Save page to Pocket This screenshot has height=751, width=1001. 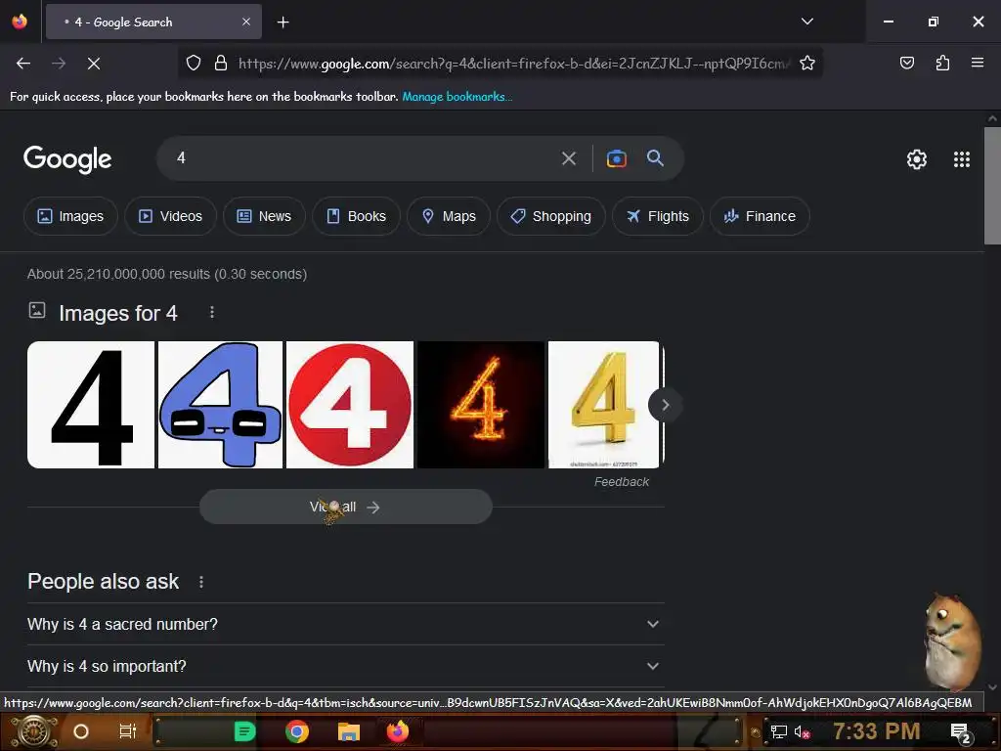click(906, 63)
